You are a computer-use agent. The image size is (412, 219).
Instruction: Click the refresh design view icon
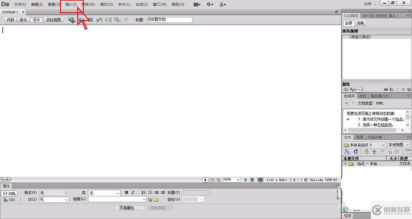(x=126, y=20)
